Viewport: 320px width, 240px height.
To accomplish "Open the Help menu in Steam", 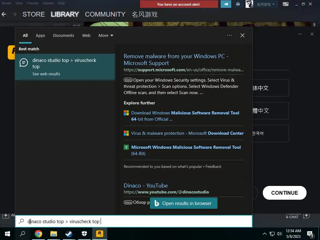I will pos(61,3).
